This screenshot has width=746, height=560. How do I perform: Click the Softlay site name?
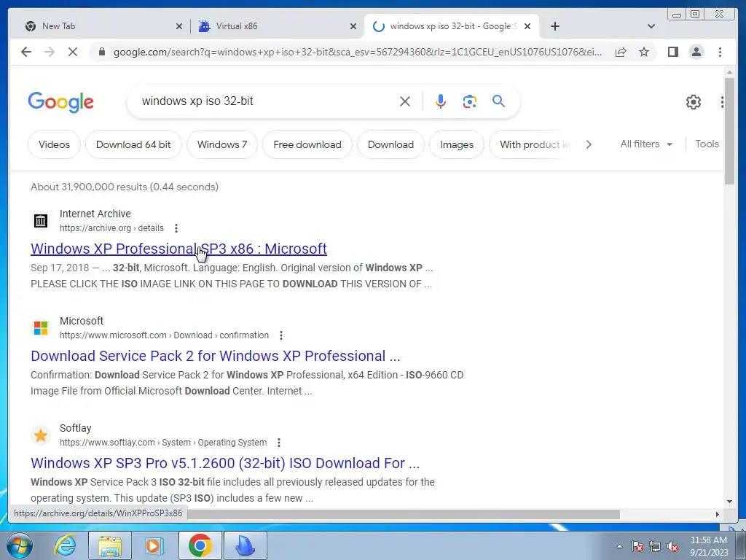click(x=75, y=428)
